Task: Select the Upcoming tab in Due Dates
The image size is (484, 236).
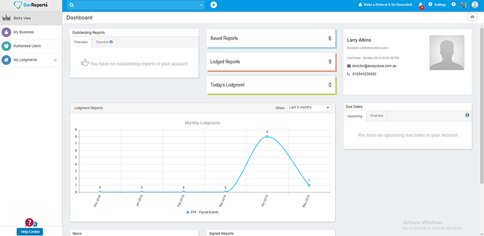Action: click(x=355, y=116)
